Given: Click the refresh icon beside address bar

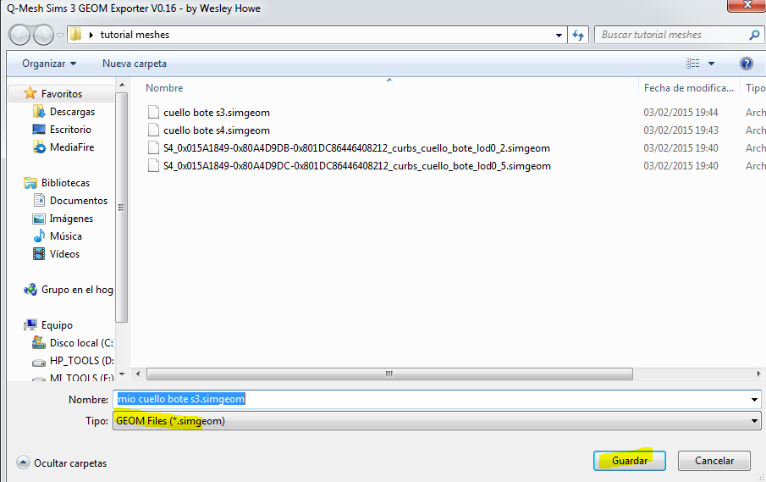Looking at the screenshot, I should [579, 35].
